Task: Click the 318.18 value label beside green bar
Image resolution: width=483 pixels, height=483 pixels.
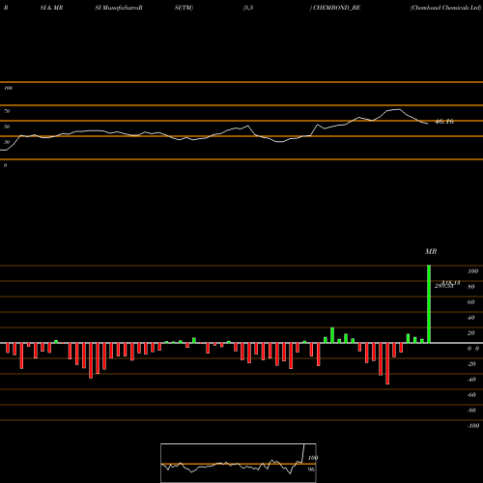Action: (x=451, y=283)
